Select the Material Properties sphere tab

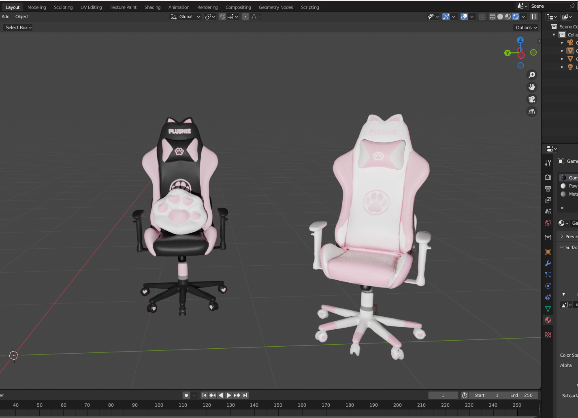pos(548,320)
